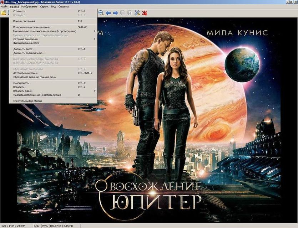
Task: Toggle the 'Фиксированная сетка' option
Action: tap(26, 43)
